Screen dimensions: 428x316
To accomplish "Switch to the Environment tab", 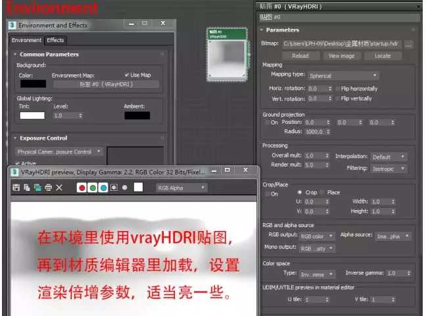I will pos(26,40).
